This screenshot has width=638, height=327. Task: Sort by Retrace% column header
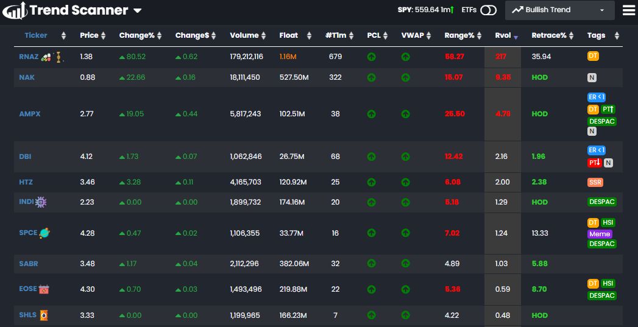click(x=553, y=35)
